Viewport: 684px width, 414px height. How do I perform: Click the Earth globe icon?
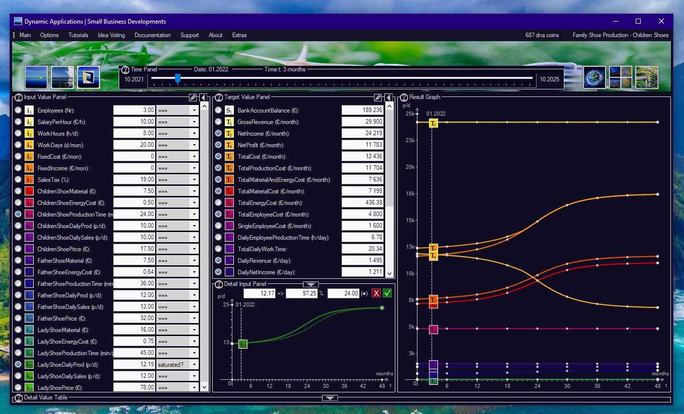pos(594,77)
